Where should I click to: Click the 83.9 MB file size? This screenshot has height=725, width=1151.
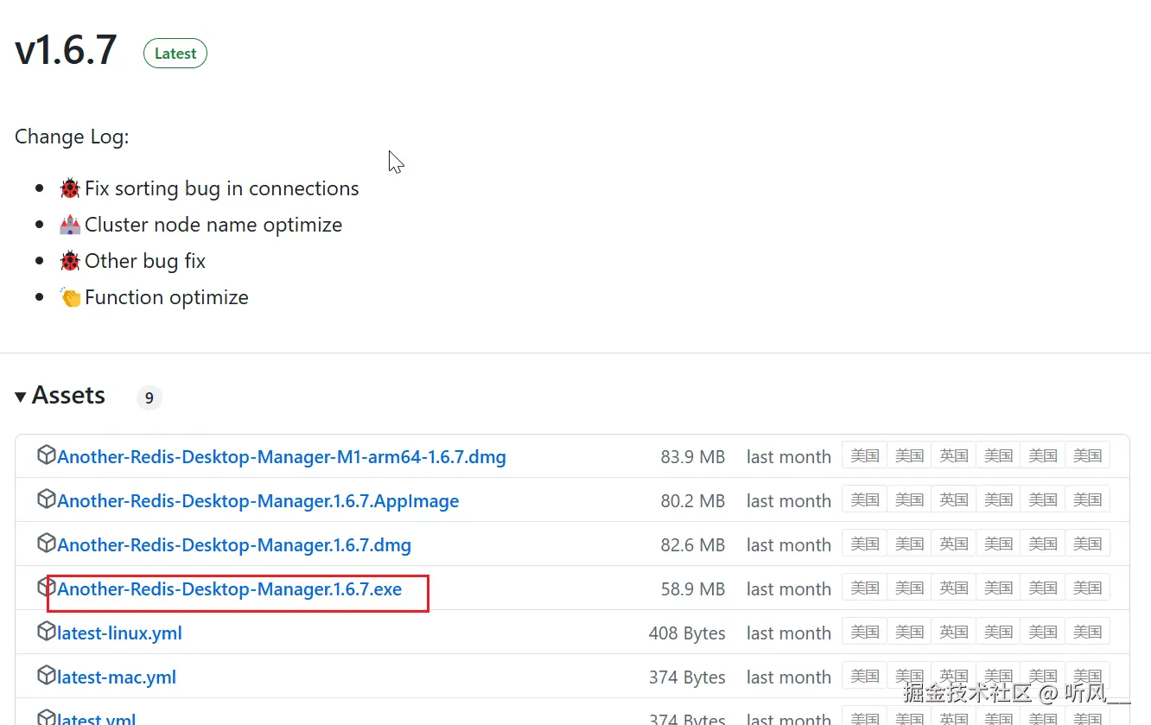tap(693, 457)
